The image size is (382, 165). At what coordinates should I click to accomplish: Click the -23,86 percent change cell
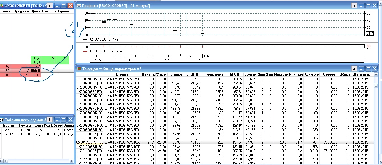coord(161,142)
